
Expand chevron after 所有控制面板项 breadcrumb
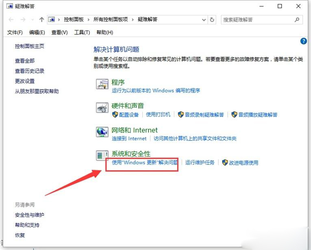tap(133, 20)
